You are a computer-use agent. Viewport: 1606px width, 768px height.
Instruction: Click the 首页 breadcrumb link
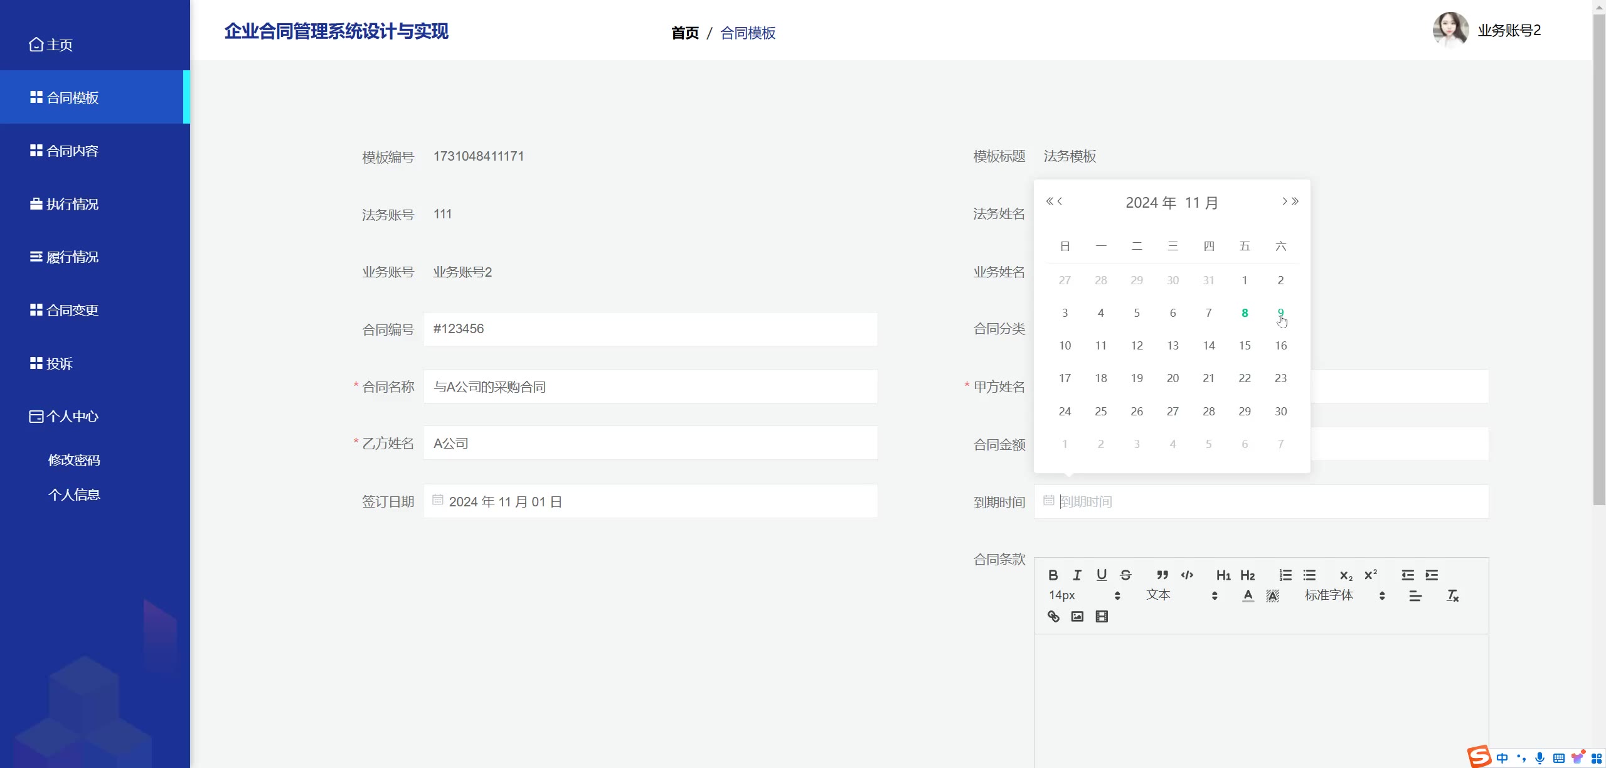coord(684,33)
